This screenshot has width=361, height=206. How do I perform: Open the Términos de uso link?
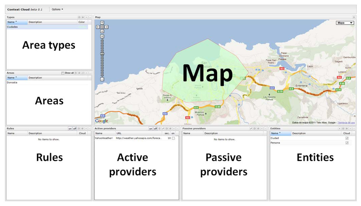pyautogui.click(x=346, y=123)
